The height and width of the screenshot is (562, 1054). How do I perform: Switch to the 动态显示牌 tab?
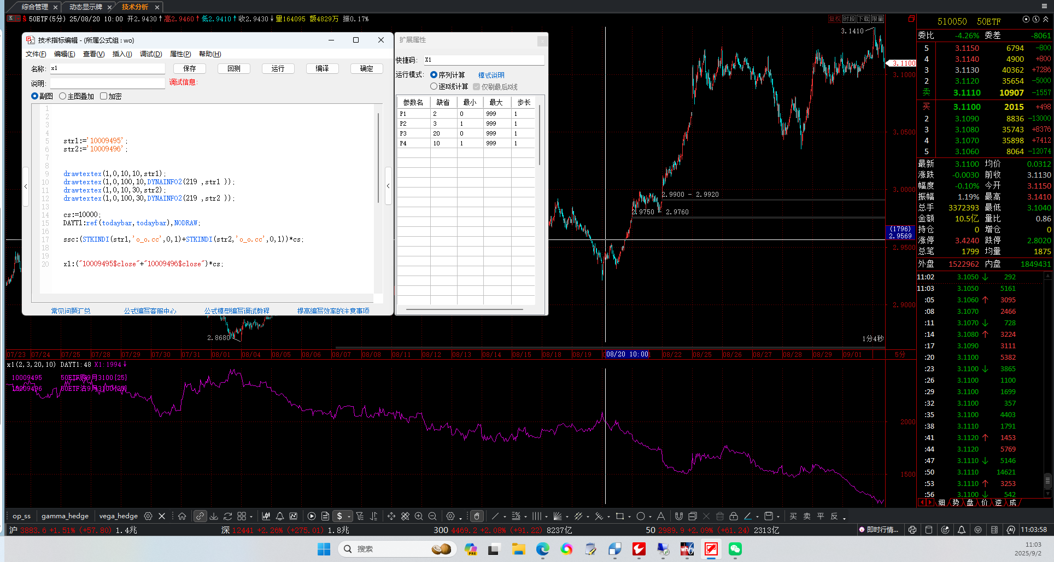86,7
